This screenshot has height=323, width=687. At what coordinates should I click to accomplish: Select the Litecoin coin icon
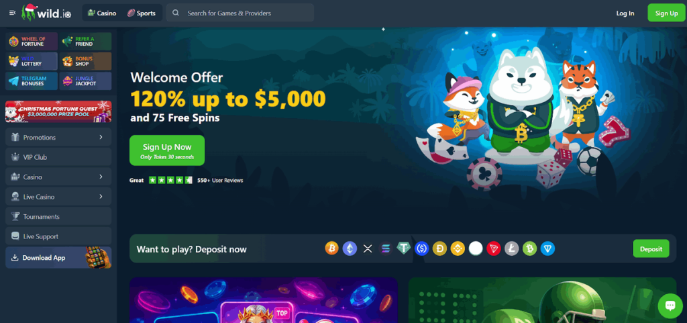pyautogui.click(x=511, y=248)
